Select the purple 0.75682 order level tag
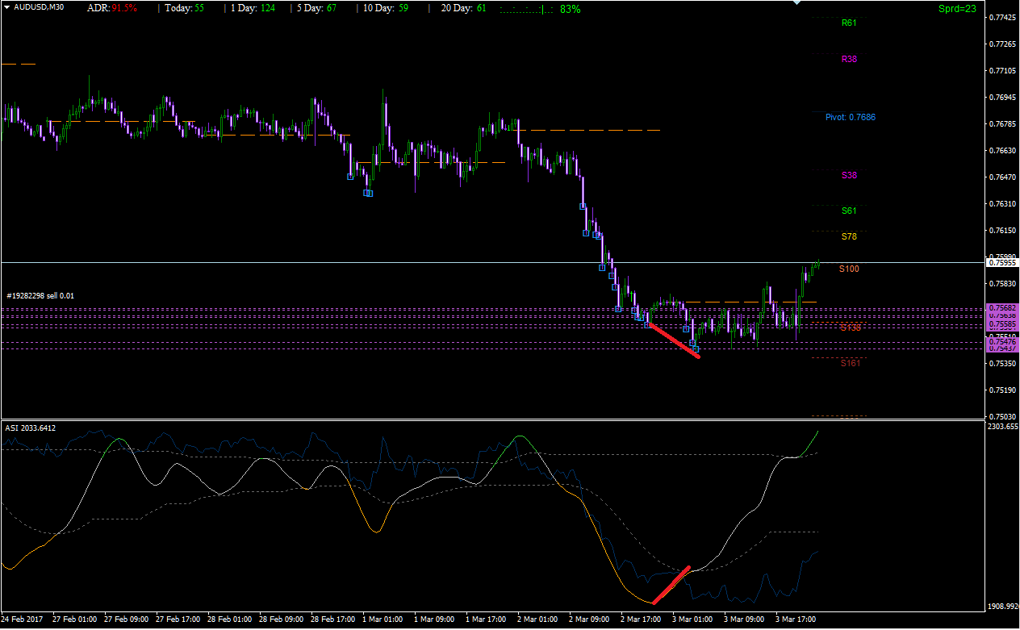1020x630 pixels. (x=1003, y=308)
